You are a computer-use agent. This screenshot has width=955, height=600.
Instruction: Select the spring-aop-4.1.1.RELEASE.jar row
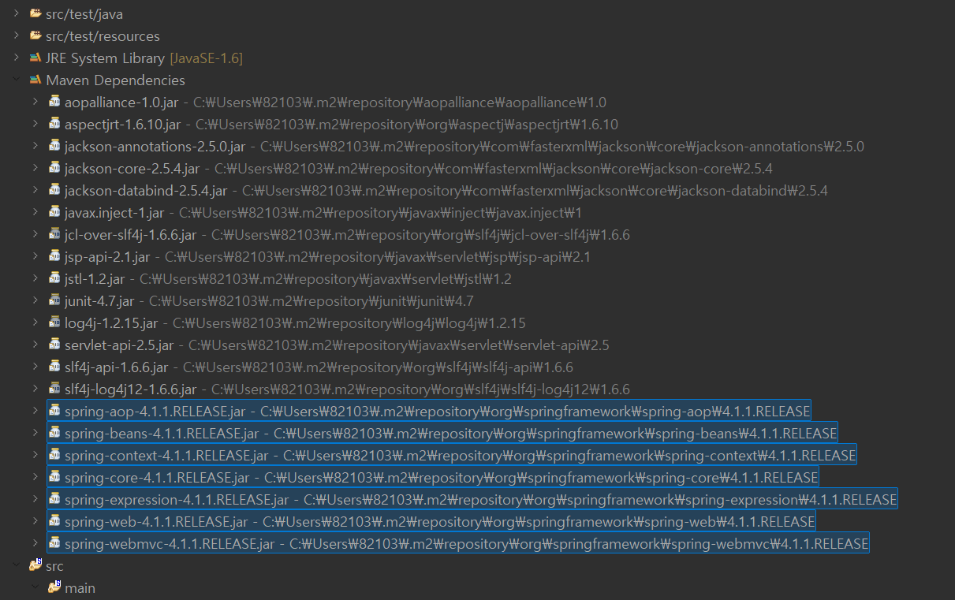point(429,411)
